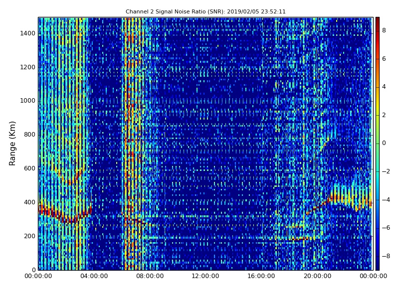399x299 pixels.
Task: Click the 800 range tick label
Action: [x=29, y=135]
